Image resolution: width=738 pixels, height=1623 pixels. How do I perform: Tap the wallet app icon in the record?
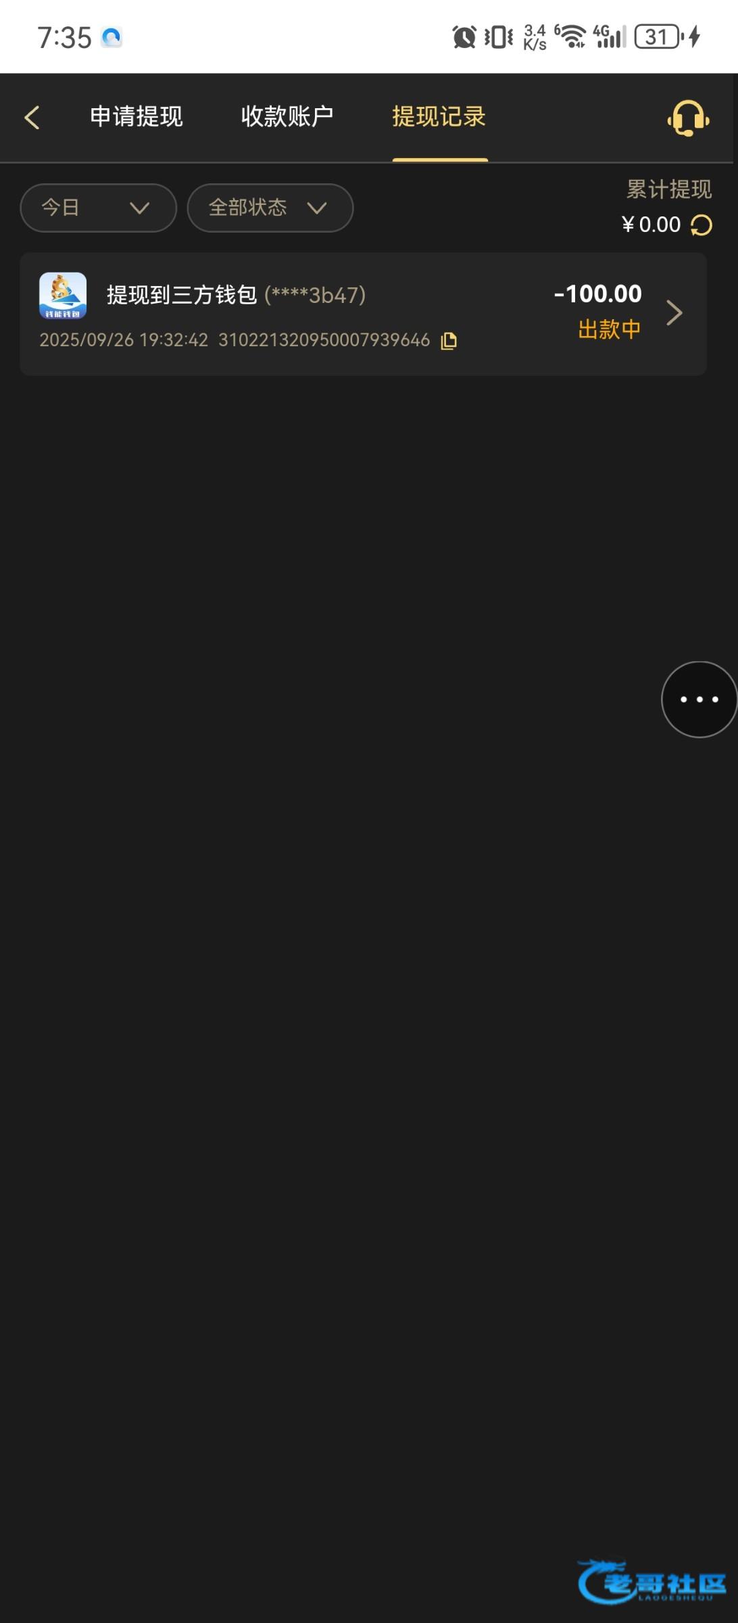pyautogui.click(x=63, y=296)
